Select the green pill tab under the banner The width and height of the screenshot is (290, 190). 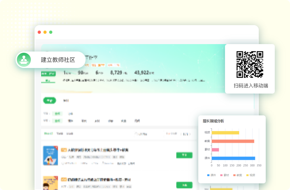(x=49, y=101)
